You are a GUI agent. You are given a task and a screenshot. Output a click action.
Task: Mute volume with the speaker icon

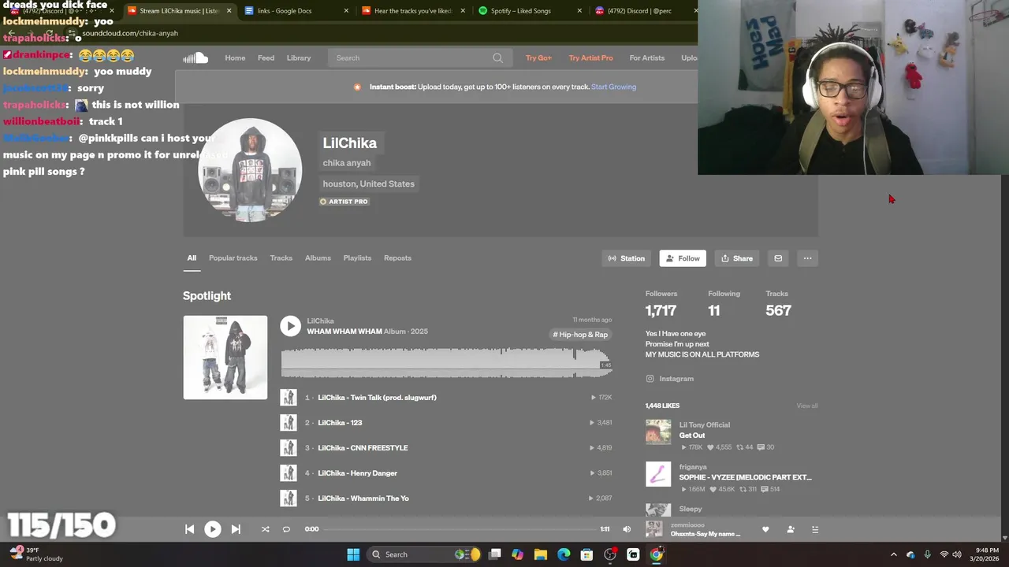(627, 529)
